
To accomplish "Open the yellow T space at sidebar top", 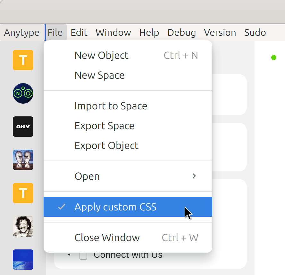I will click(x=23, y=60).
